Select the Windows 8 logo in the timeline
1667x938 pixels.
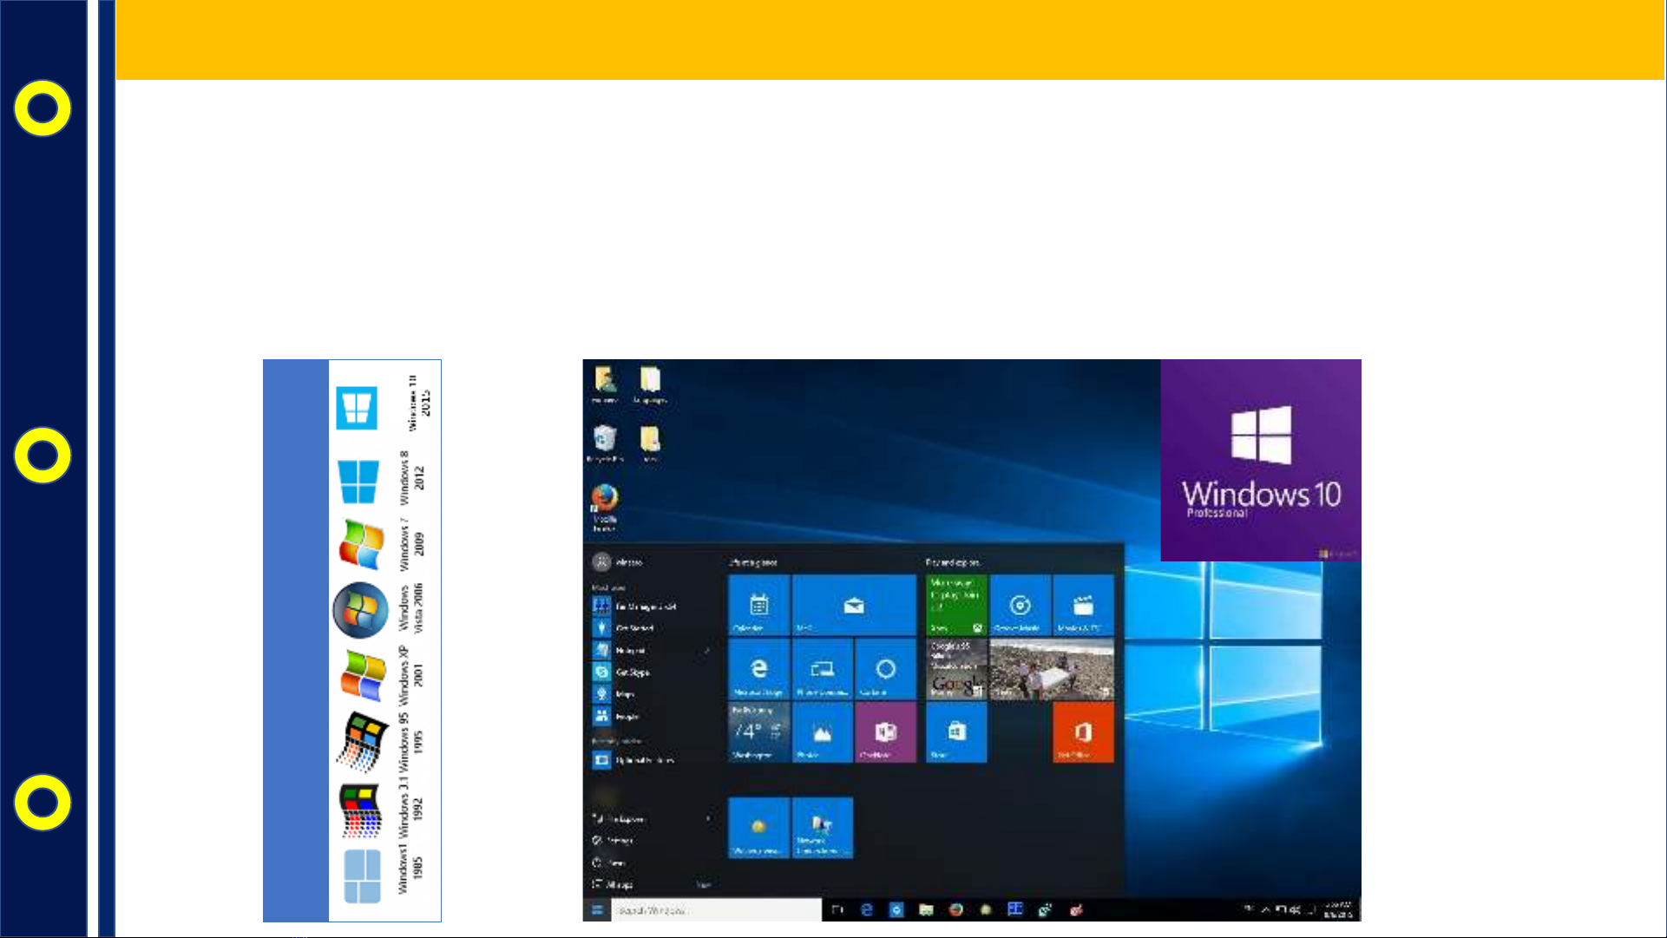tap(358, 482)
